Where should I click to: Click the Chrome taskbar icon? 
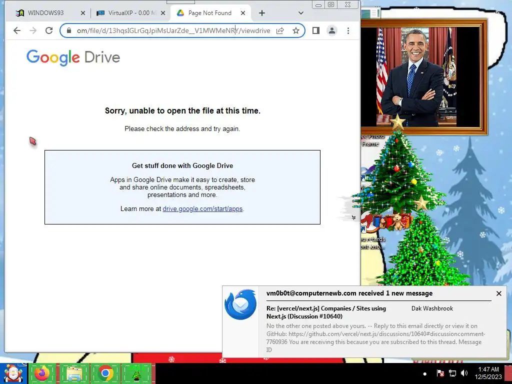(105, 373)
